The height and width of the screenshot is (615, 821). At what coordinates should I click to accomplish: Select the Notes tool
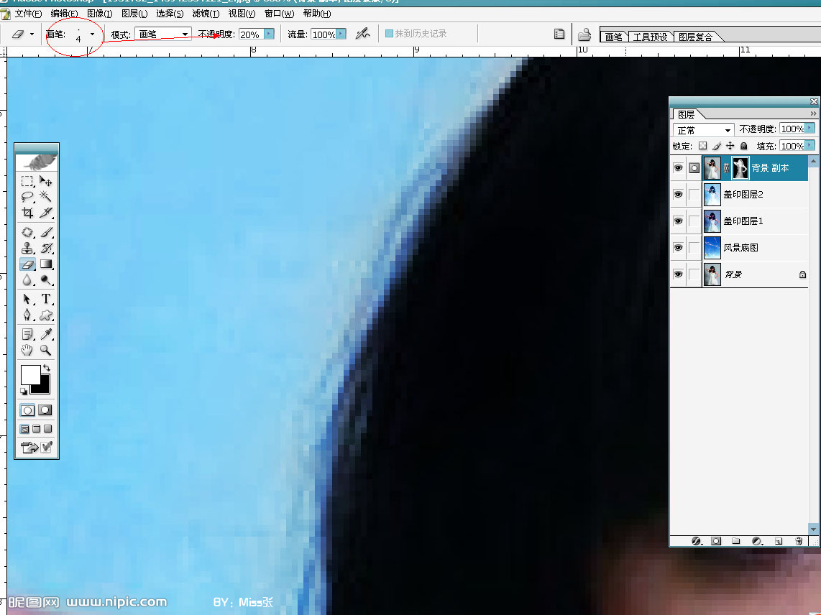(27, 334)
